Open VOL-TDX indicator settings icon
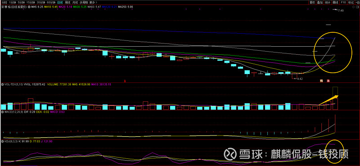 [2, 84]
